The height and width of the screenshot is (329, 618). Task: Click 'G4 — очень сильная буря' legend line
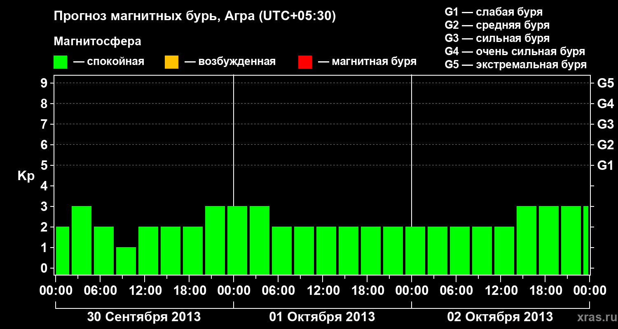(515, 51)
